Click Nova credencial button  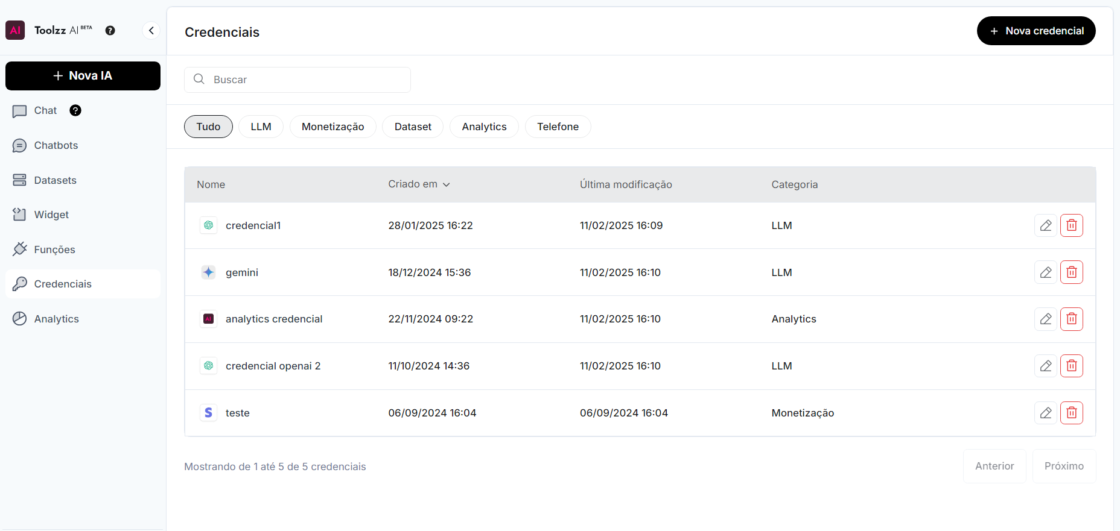tap(1036, 31)
